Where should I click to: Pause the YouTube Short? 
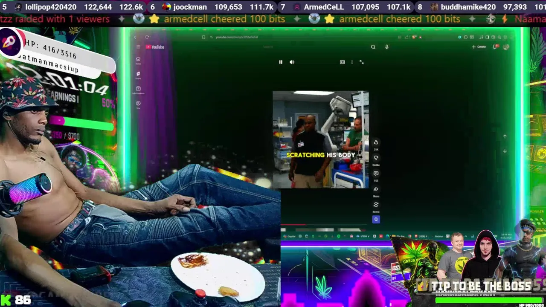tap(281, 62)
